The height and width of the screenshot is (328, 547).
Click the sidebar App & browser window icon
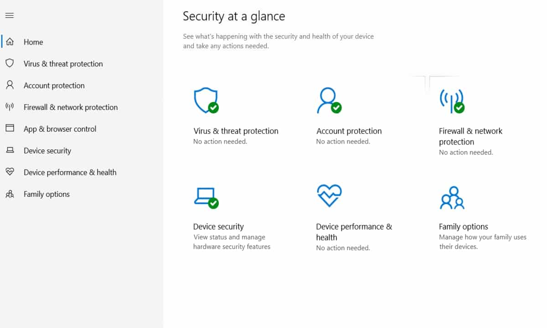[10, 128]
